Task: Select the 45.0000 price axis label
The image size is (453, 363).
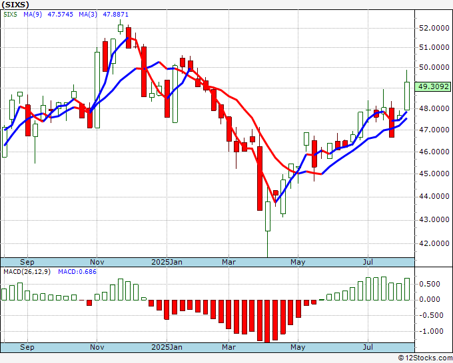Action: point(434,174)
